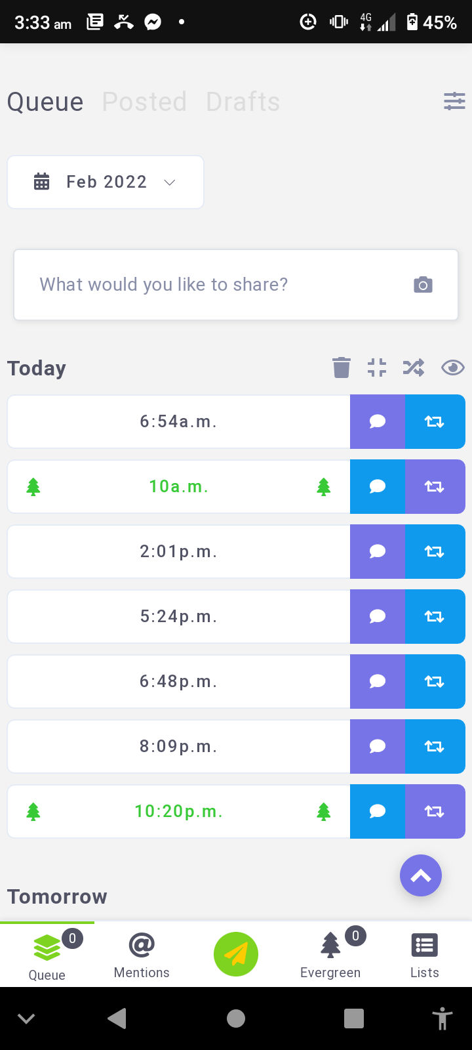Click retweet icon on 2:01p.m. slot
Viewport: 472px width, 1050px height.
435,551
